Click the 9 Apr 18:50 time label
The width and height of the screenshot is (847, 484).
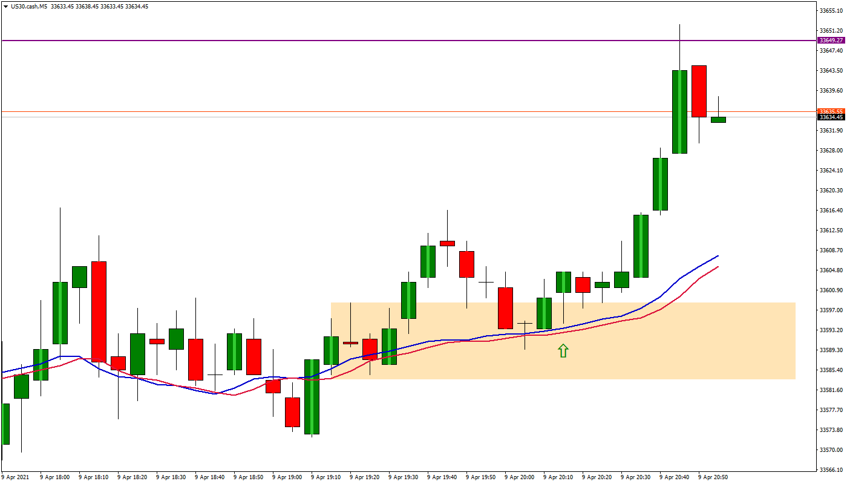249,477
